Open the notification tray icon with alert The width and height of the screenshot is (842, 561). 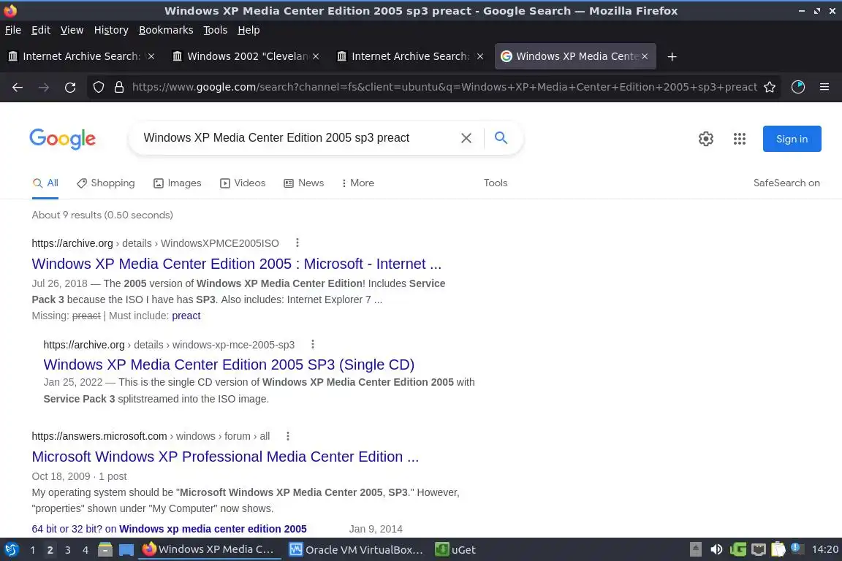point(797,549)
